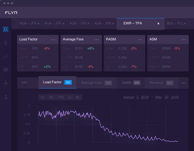
Task: Click the 85% Load Factor LY FF value
Action: pyautogui.click(x=35, y=58)
